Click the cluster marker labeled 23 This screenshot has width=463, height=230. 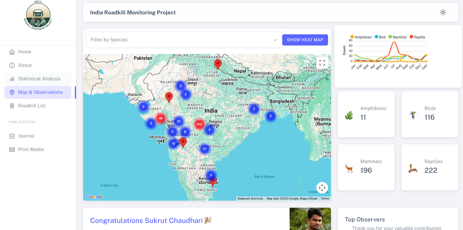[178, 121]
